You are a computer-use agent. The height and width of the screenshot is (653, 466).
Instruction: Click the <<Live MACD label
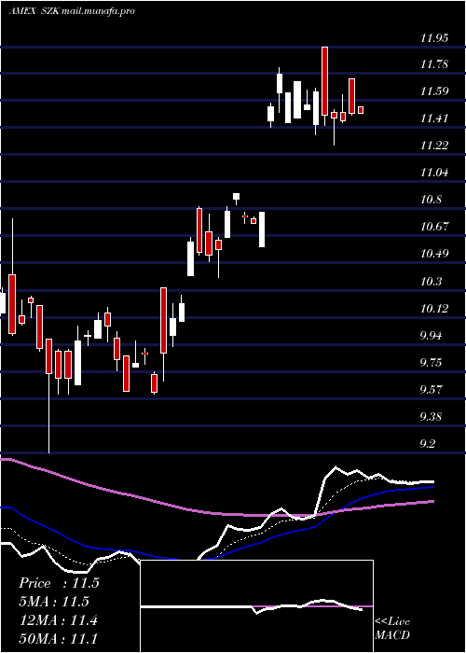pos(392,628)
